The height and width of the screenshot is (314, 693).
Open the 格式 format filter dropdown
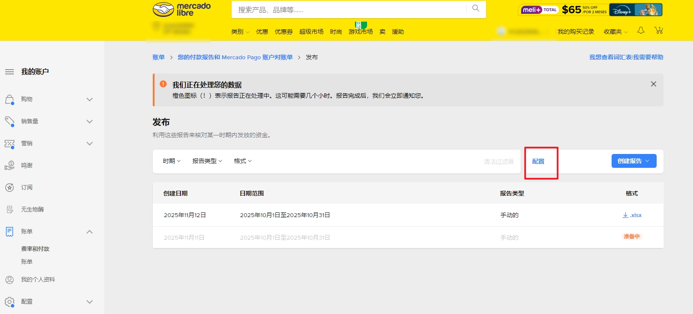(x=242, y=161)
